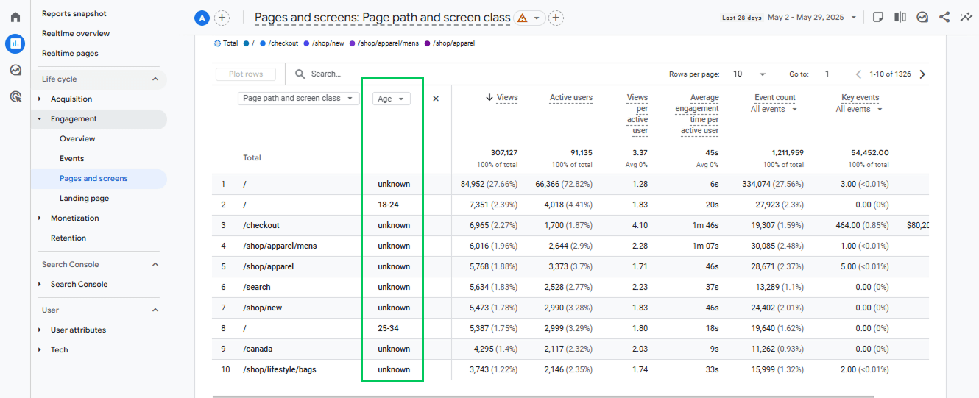979x398 pixels.
Task: Open the Home icon in left rail
Action: click(15, 17)
